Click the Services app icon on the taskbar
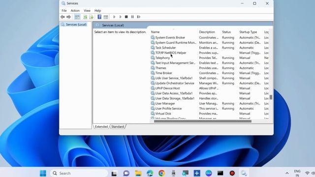The image size is (315, 177). tap(244, 173)
